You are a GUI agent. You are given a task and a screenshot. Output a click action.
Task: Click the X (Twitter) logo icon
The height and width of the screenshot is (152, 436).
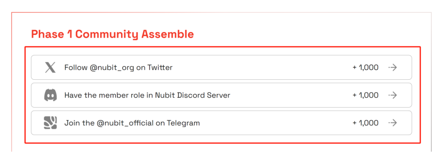tap(50, 68)
